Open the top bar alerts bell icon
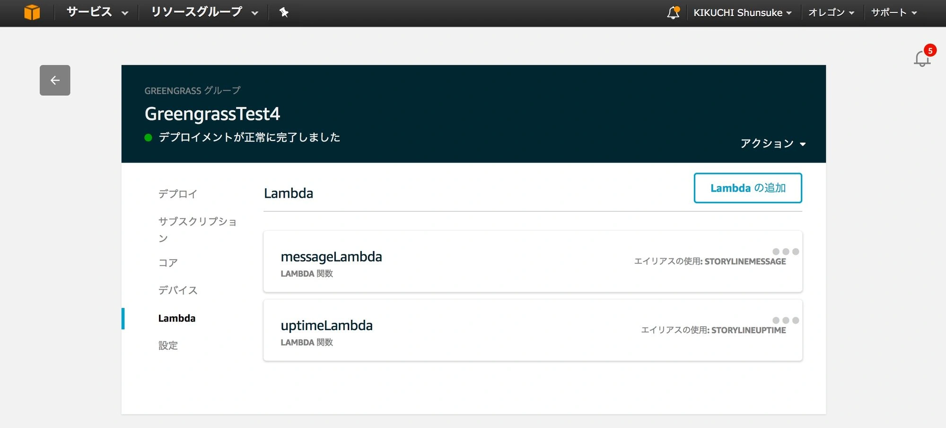The width and height of the screenshot is (946, 428). coord(673,13)
